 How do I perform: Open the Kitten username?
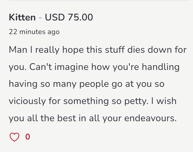tap(22, 17)
